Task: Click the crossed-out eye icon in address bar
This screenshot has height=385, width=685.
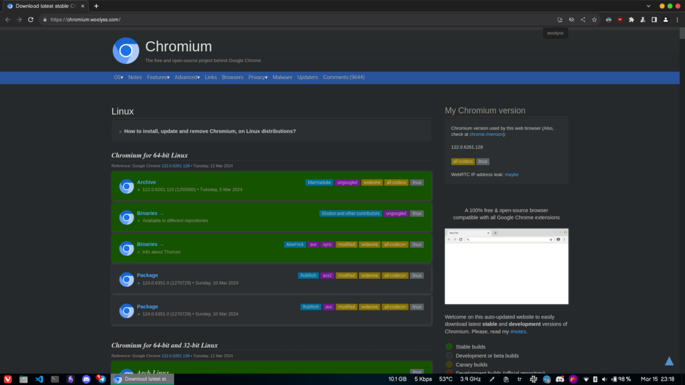Action: pyautogui.click(x=572, y=19)
